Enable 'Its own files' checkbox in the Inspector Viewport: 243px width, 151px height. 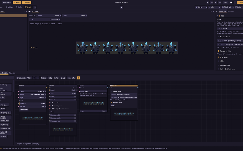tap(218, 37)
